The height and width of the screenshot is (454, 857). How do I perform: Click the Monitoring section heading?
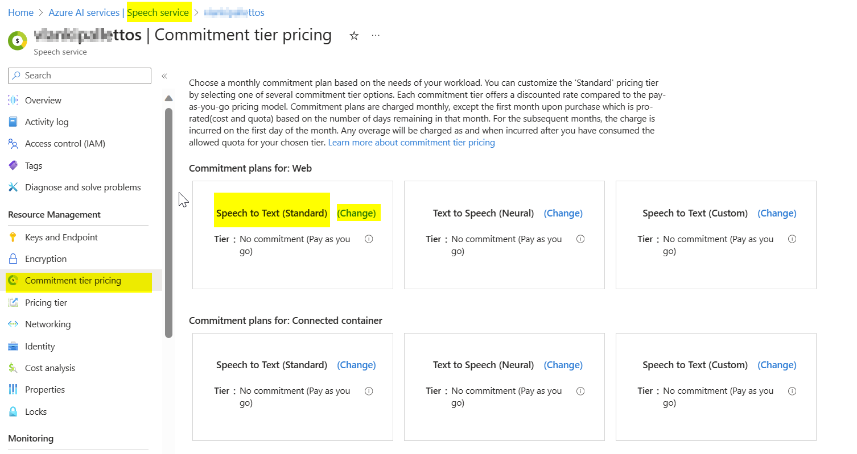coord(31,439)
